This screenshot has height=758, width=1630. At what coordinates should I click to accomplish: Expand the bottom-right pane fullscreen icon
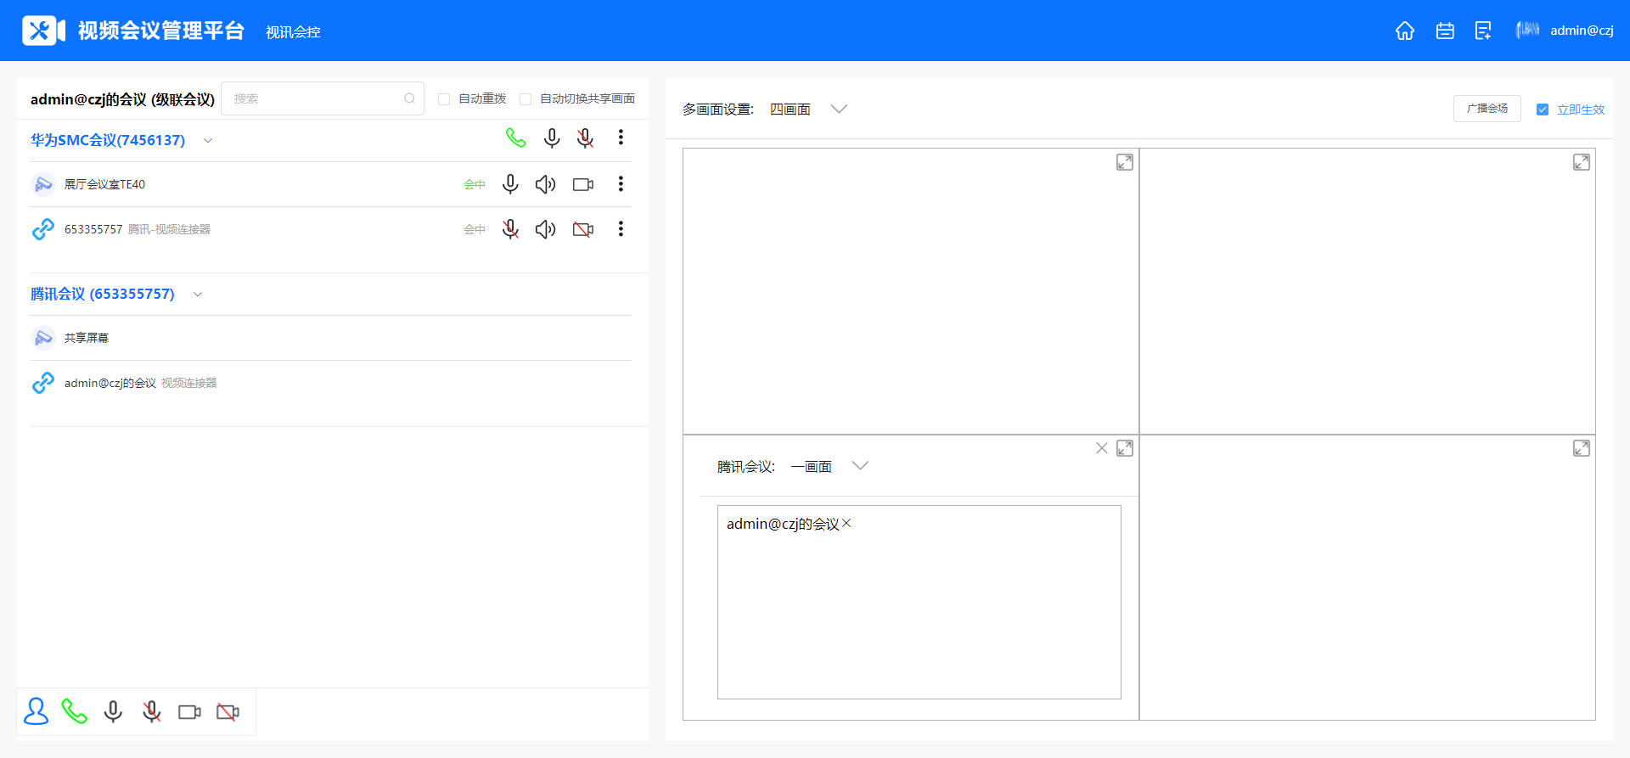[x=1582, y=448]
